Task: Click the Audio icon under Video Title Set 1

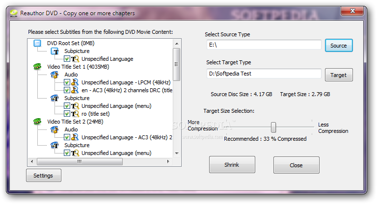Action: [54, 75]
